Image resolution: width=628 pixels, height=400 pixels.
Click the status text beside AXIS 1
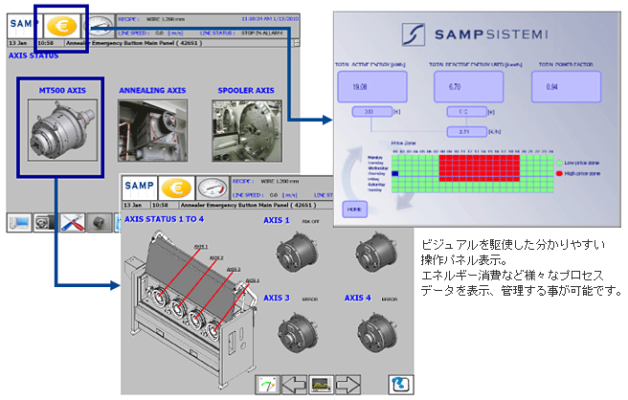point(311,221)
